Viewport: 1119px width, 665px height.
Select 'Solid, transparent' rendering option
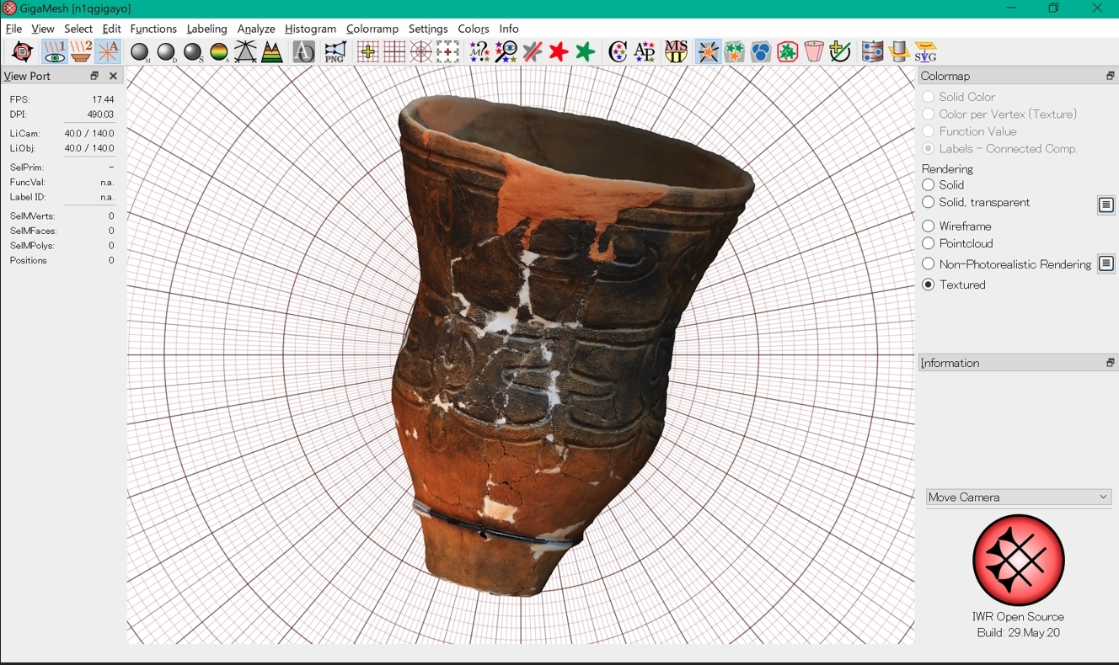(929, 203)
